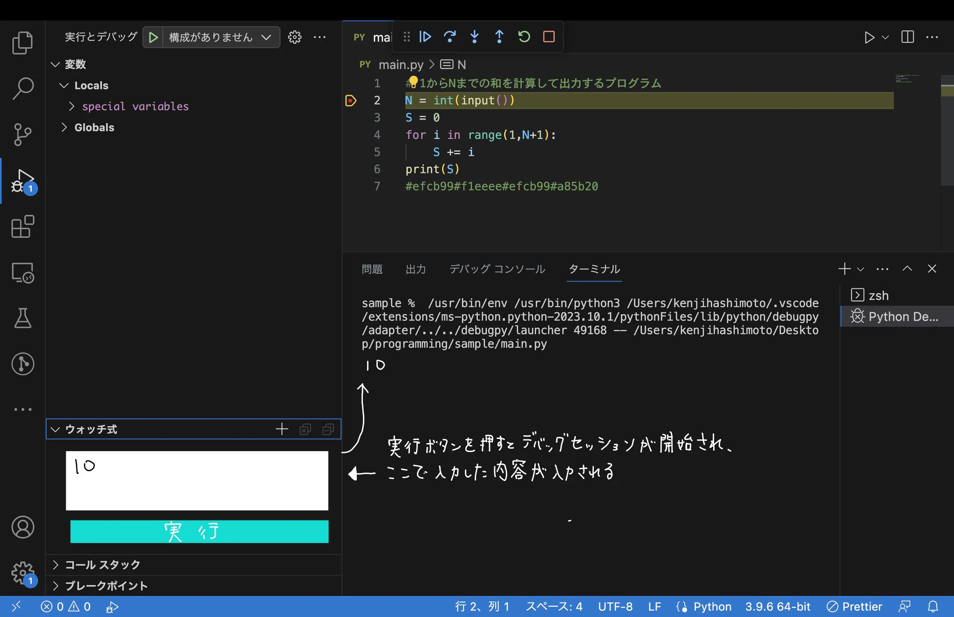Click Continue in debug toolbar
Viewport: 954px width, 617px height.
click(x=425, y=36)
